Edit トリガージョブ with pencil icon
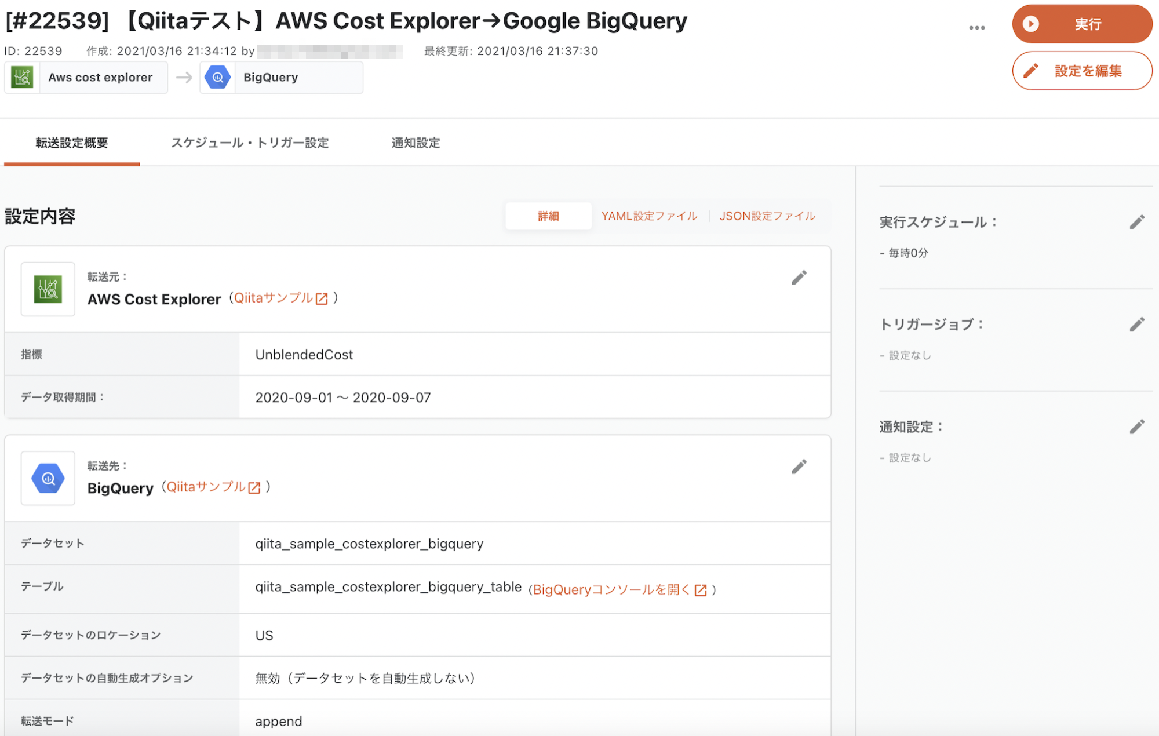The image size is (1159, 736). pyautogui.click(x=1137, y=325)
